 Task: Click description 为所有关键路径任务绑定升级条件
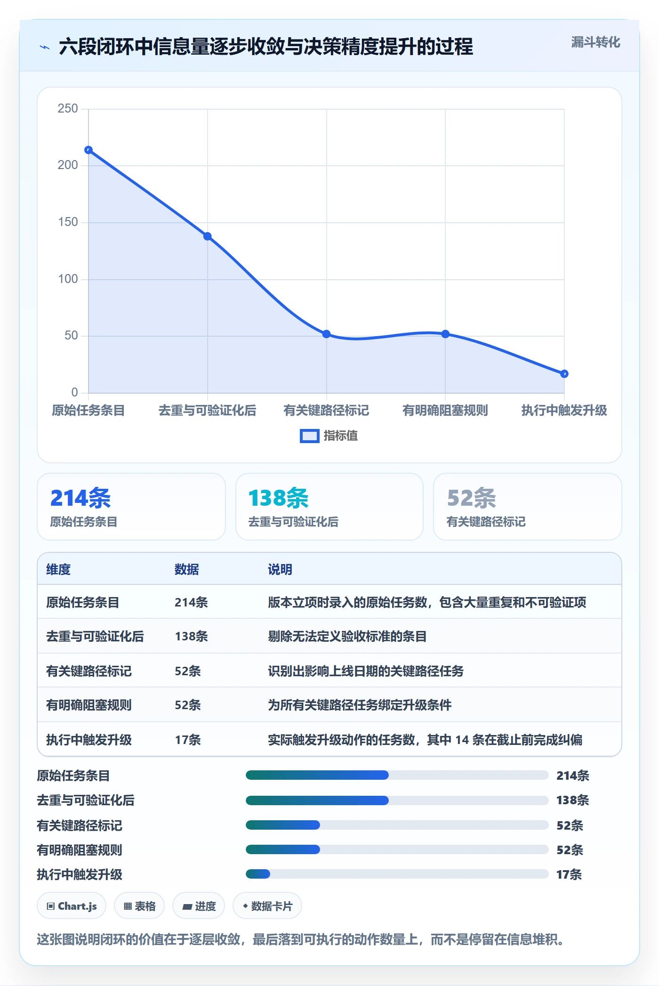coord(360,705)
